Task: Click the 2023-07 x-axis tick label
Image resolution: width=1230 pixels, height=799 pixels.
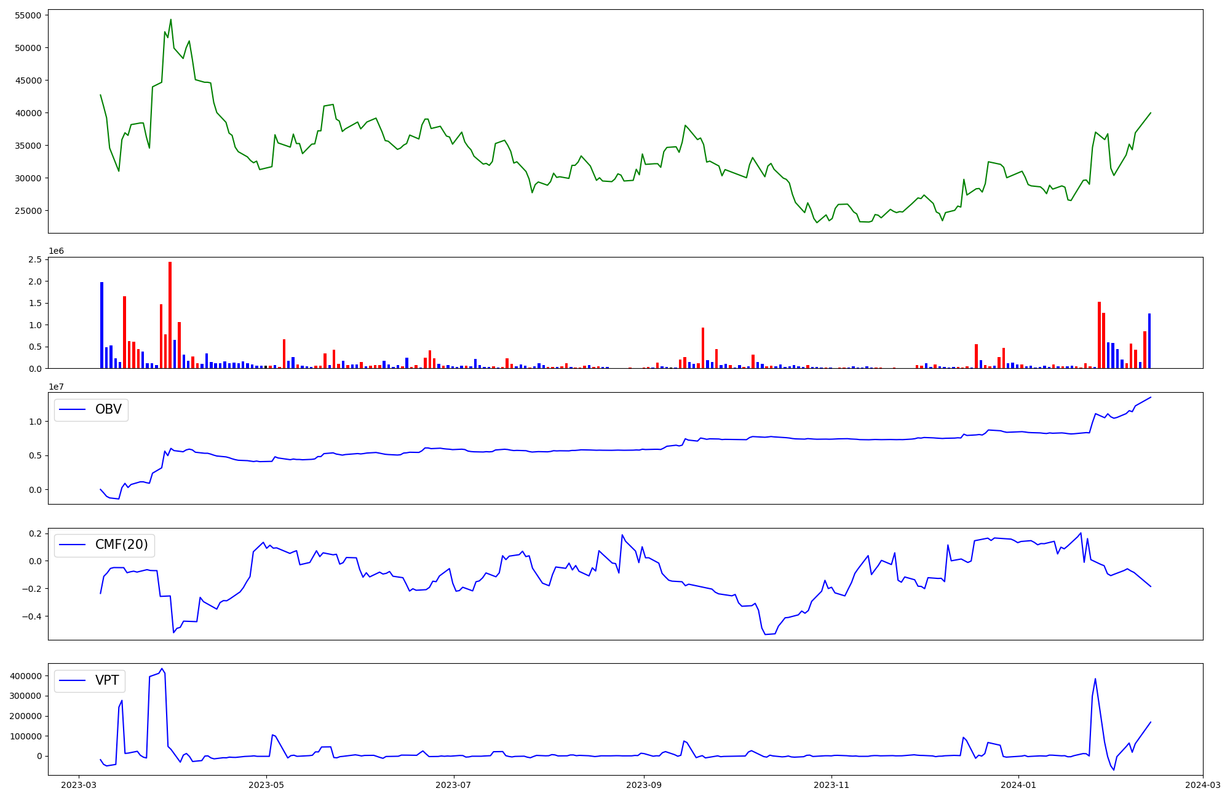Action: pyautogui.click(x=454, y=784)
